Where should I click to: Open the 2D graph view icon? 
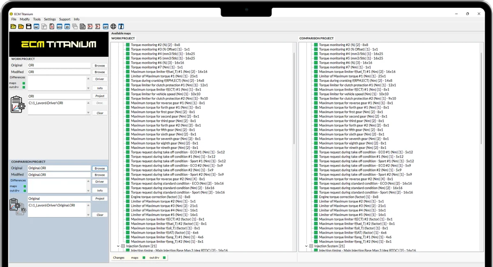pyautogui.click(x=67, y=26)
